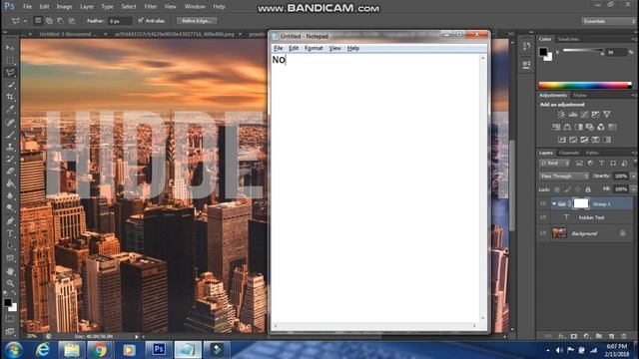Screen dimensions: 639x359
Task: Open the Essentials workspace dropdown
Action: coord(608,21)
